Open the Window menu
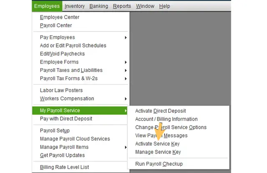 click(145, 6)
